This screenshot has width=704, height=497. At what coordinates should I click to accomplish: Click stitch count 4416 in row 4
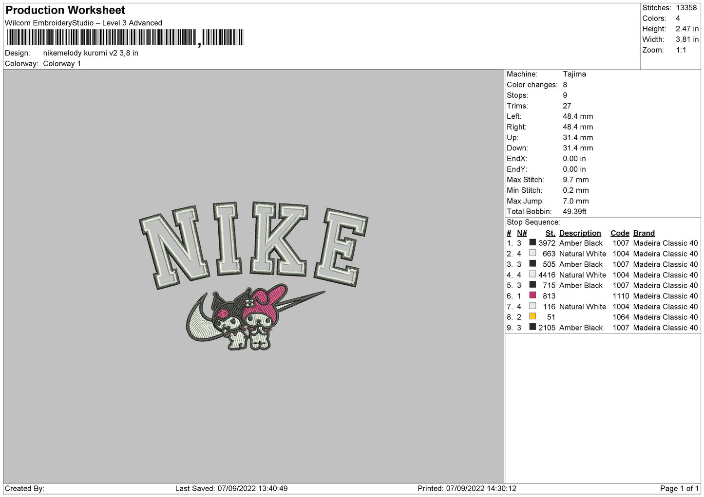[x=547, y=275]
